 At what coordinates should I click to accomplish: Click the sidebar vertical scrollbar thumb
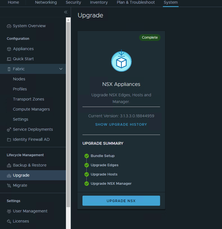click(x=68, y=115)
